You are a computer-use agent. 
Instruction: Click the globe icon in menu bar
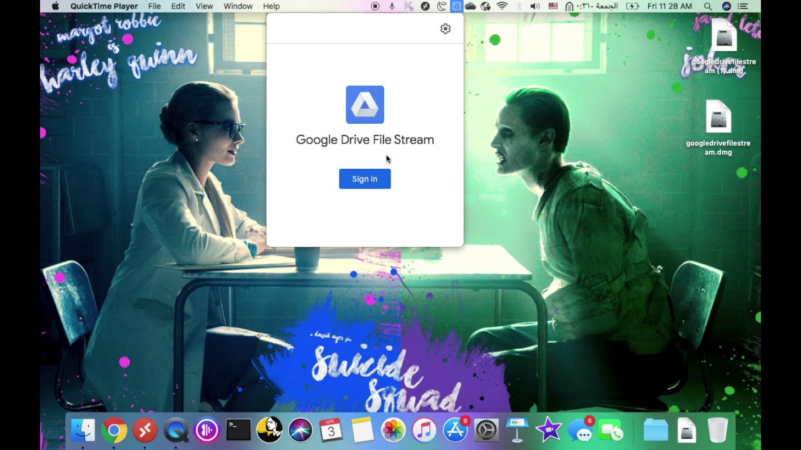485,6
